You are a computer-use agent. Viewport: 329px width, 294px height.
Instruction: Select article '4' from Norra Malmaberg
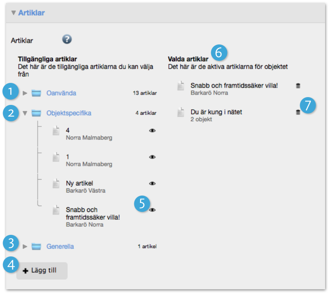point(68,130)
